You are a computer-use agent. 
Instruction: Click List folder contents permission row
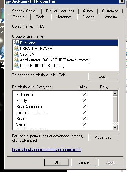[62, 113]
